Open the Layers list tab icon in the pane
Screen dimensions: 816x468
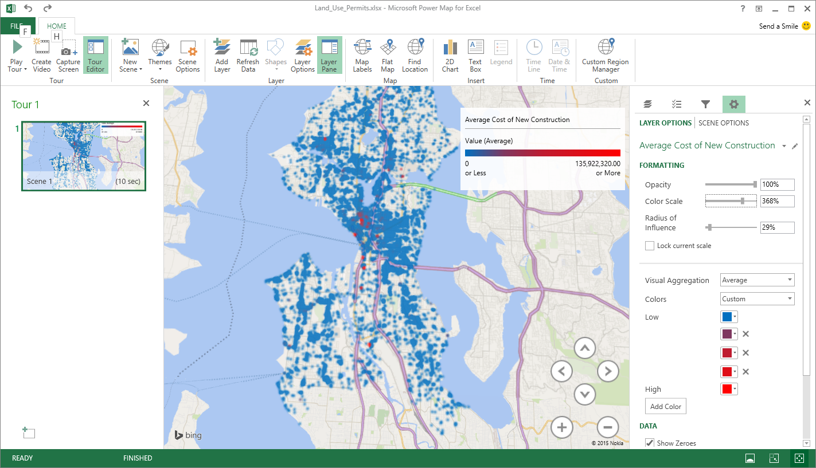click(648, 104)
